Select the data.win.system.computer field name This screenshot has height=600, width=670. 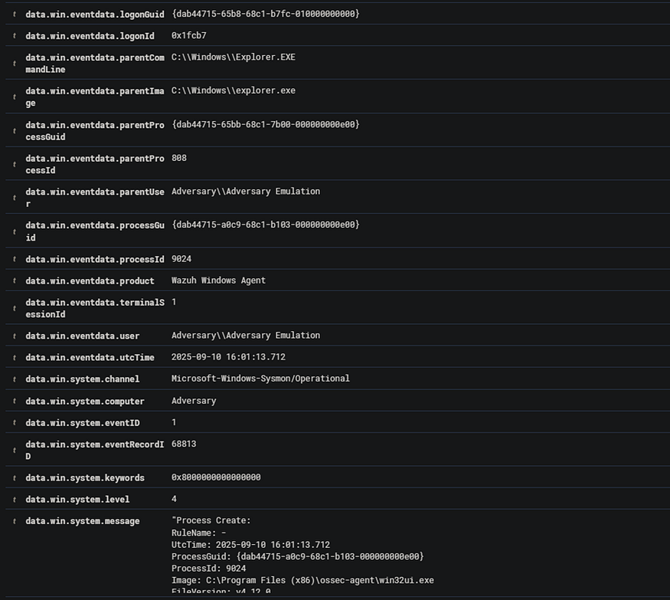click(x=85, y=401)
